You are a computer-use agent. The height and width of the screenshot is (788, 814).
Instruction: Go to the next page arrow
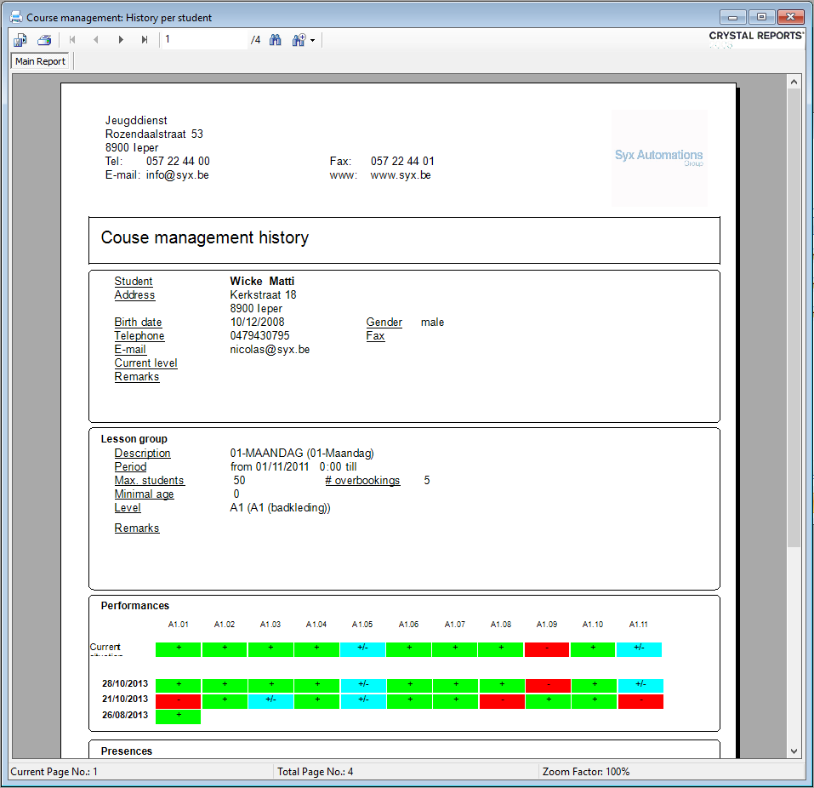click(121, 40)
